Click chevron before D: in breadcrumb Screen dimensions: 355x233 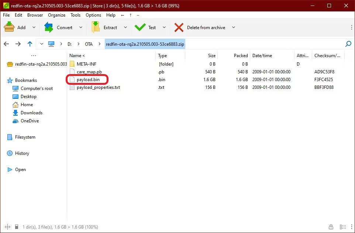coord(61,44)
